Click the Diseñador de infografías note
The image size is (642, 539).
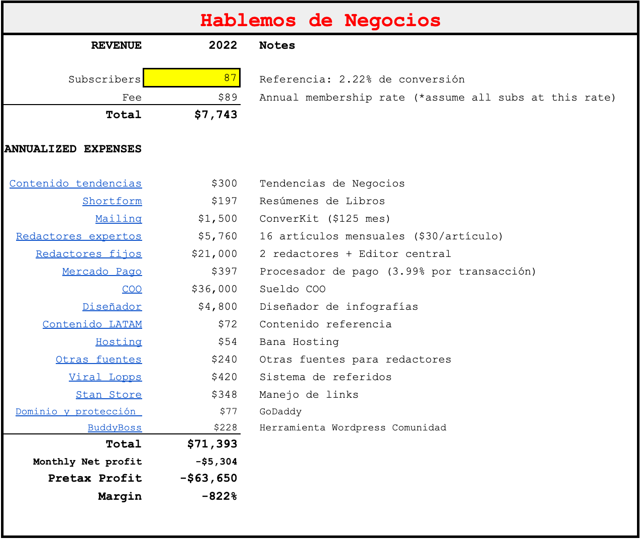click(x=339, y=307)
